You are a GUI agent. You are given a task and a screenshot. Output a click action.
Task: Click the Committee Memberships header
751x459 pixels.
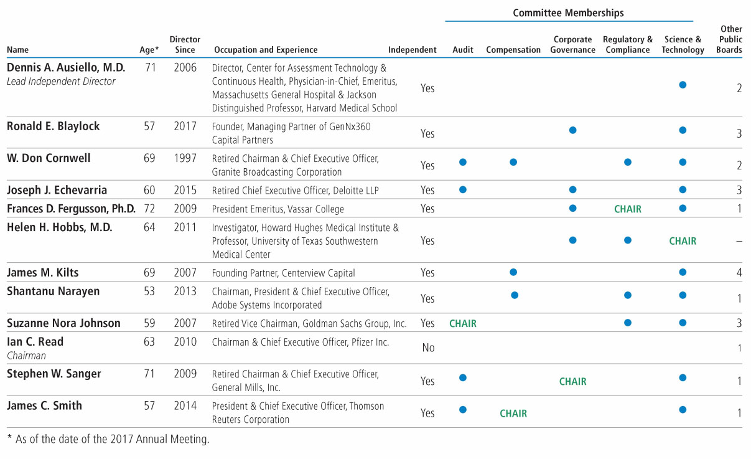568,12
